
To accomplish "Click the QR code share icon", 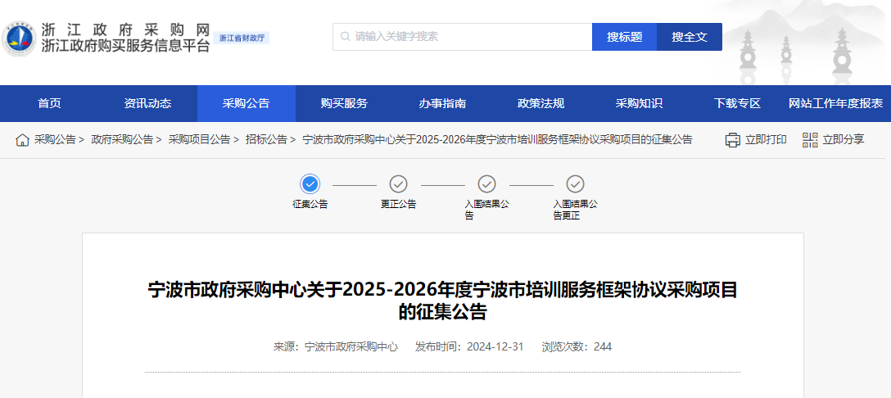I will click(x=810, y=140).
